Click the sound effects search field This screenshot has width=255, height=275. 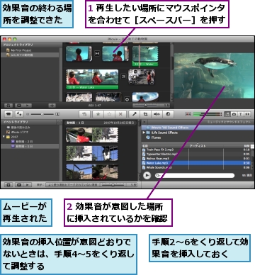[x=195, y=176]
